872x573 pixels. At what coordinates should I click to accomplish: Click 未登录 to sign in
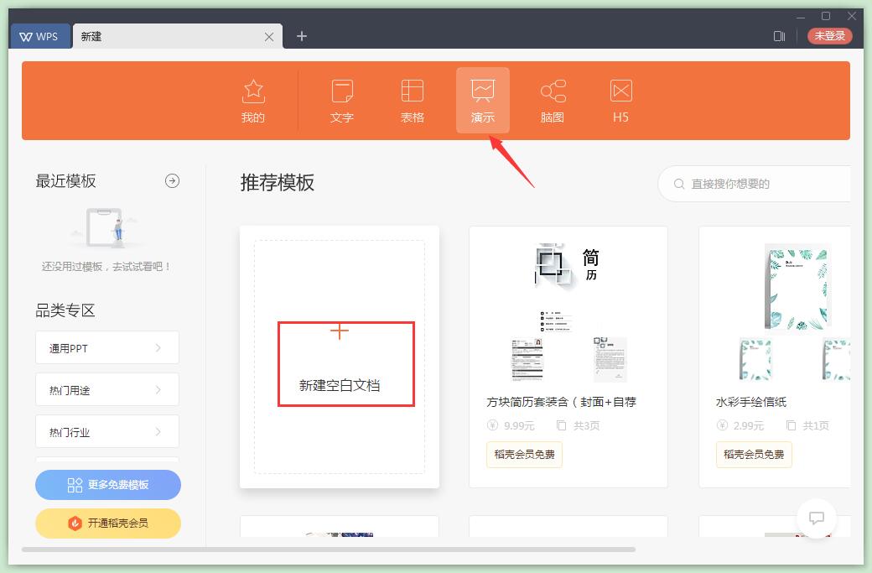(829, 36)
